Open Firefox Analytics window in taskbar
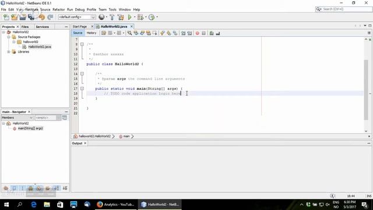 pyautogui.click(x=116, y=205)
